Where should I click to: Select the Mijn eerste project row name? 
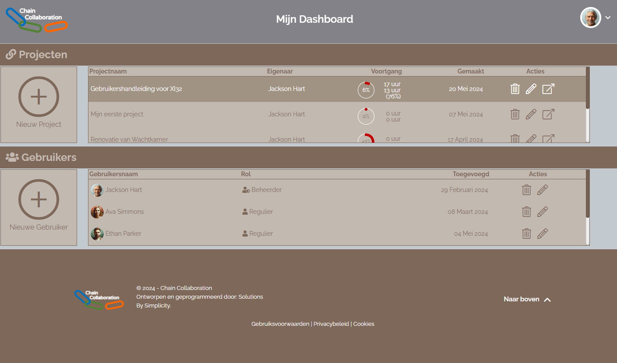point(117,114)
